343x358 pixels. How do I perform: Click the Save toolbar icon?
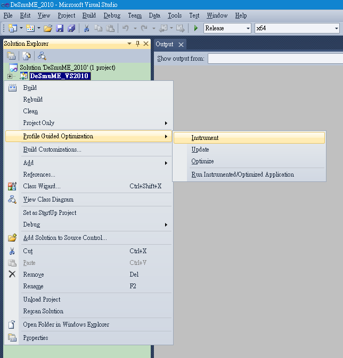point(60,28)
